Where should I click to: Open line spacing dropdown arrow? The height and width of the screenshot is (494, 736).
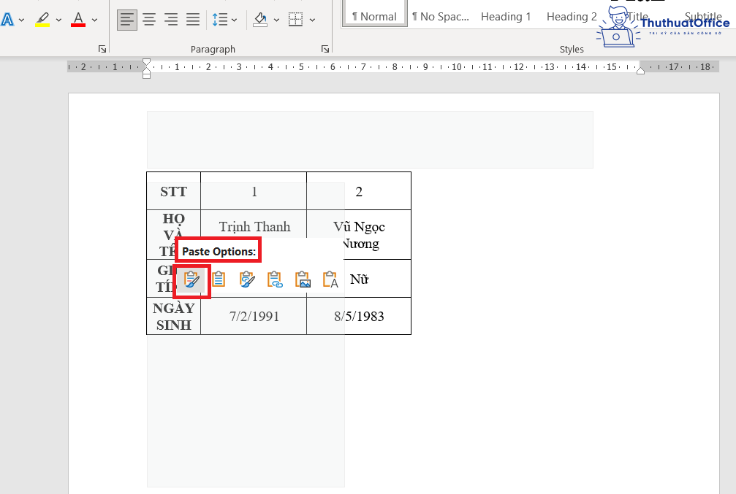pyautogui.click(x=234, y=20)
